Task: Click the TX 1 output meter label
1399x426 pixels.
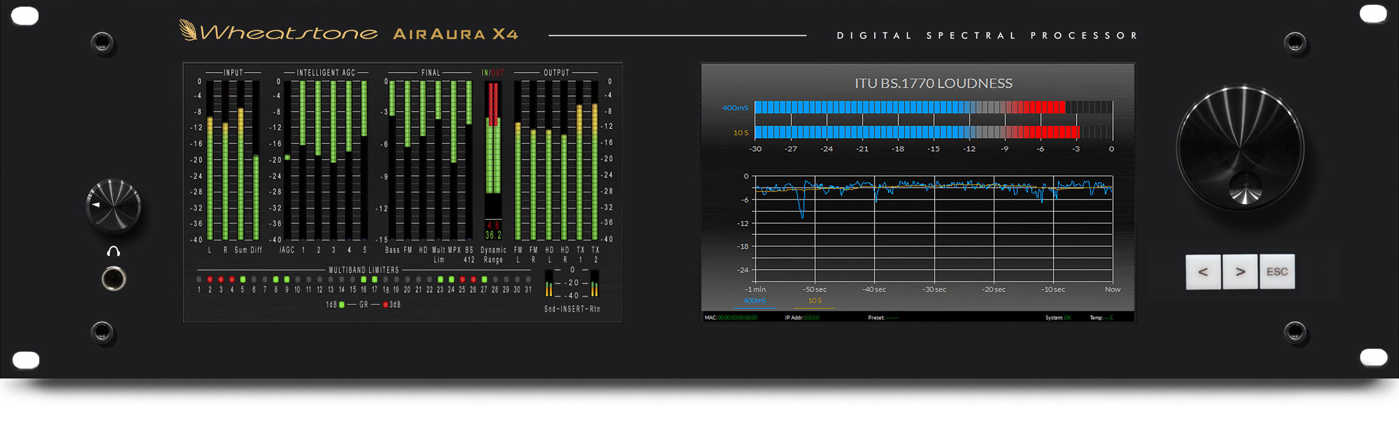Action: tap(580, 255)
